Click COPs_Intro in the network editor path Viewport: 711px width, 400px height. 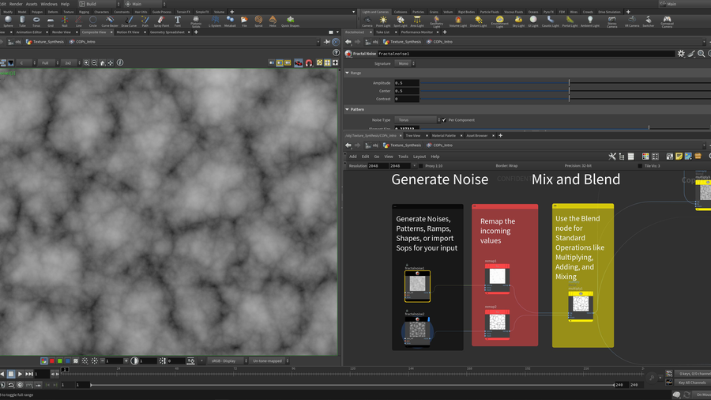point(442,145)
